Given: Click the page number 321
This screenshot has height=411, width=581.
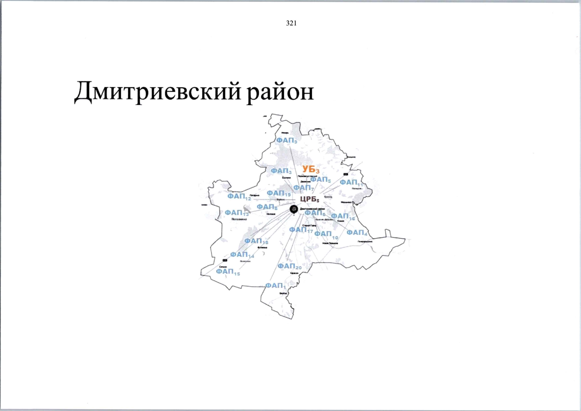Looking at the screenshot, I should point(291,23).
